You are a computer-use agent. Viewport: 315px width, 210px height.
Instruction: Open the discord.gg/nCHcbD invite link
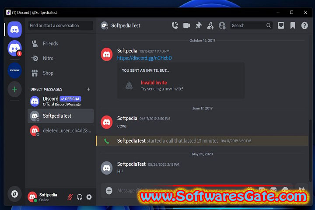pyautogui.click(x=144, y=58)
